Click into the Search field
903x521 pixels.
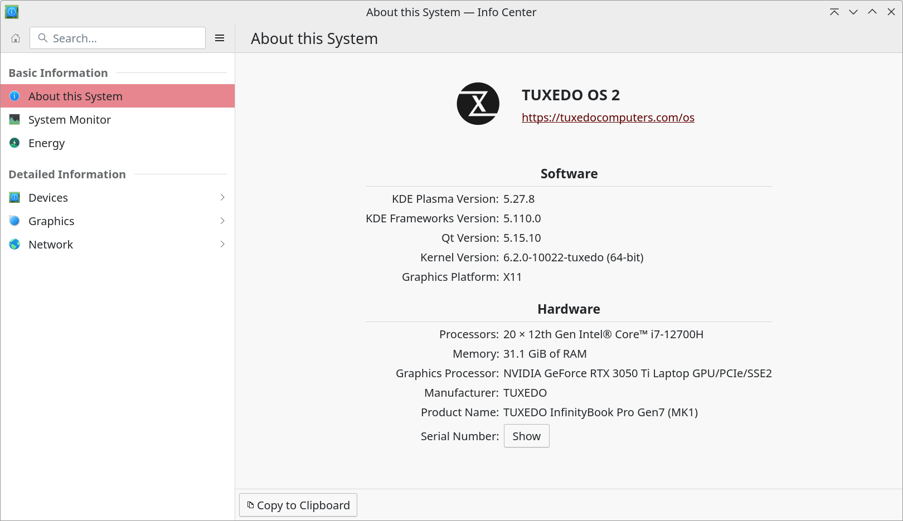pos(118,38)
